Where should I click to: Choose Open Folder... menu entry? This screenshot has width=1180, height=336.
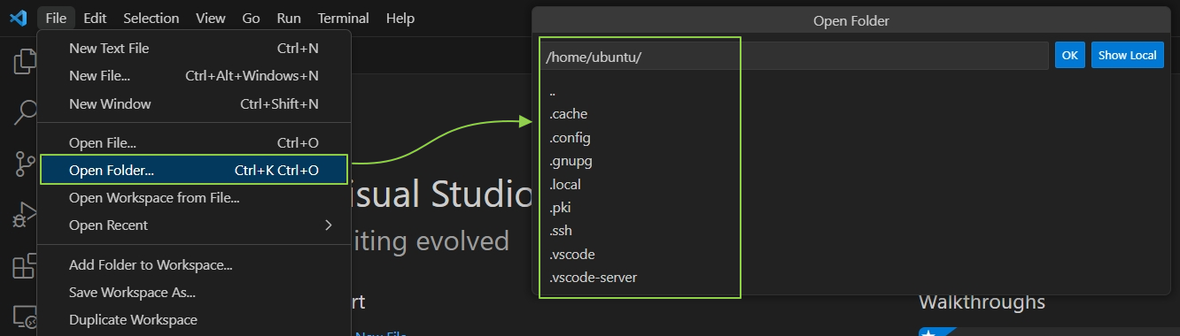pyautogui.click(x=194, y=170)
